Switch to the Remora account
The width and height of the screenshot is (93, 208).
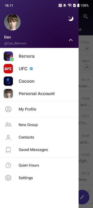pos(39,56)
